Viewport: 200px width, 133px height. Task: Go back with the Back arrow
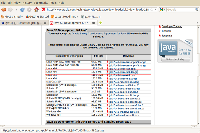tap(4, 10)
